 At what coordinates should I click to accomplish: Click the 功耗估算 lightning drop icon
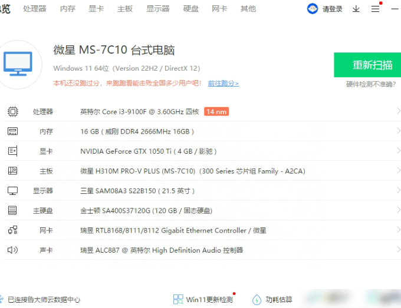point(257,300)
